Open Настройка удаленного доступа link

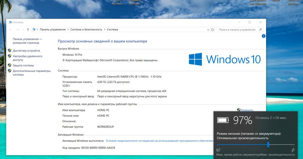(x=28, y=58)
